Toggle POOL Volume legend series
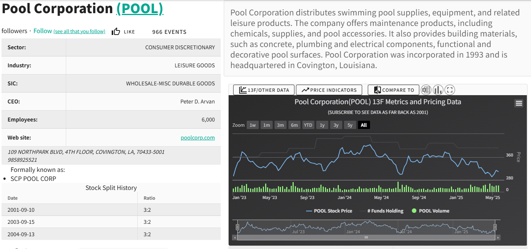Viewport: 531px width, 249px height. (431, 211)
